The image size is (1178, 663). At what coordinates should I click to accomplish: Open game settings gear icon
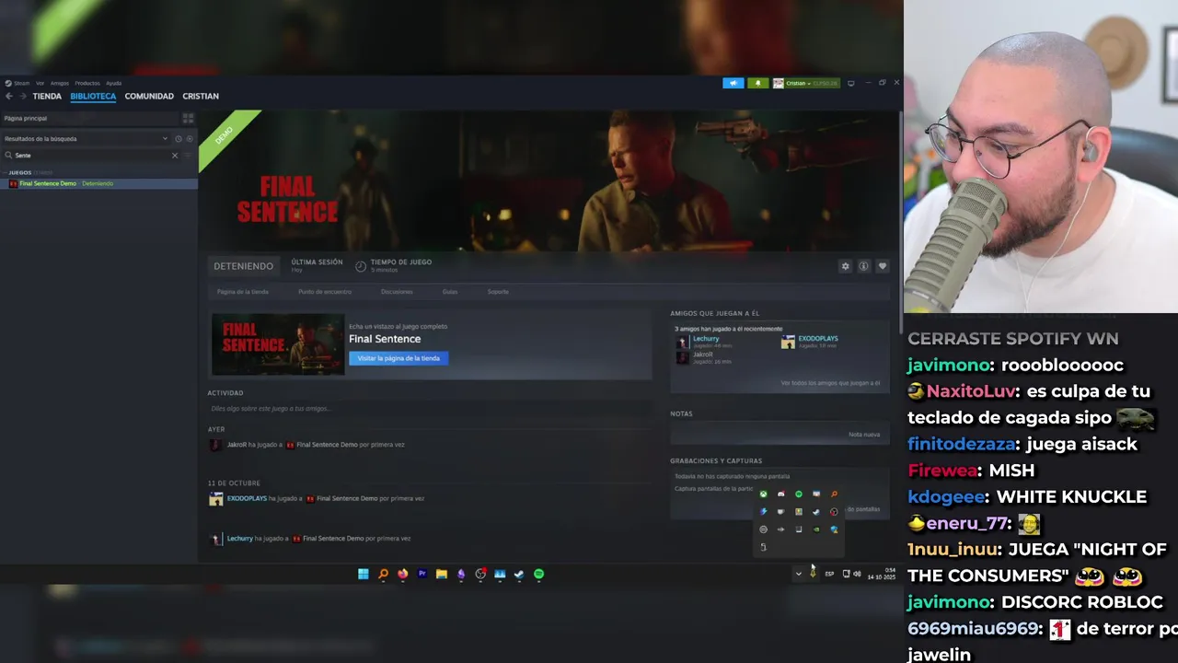click(845, 266)
